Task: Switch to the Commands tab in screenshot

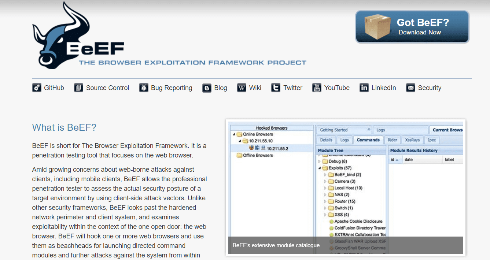Action: [x=368, y=140]
